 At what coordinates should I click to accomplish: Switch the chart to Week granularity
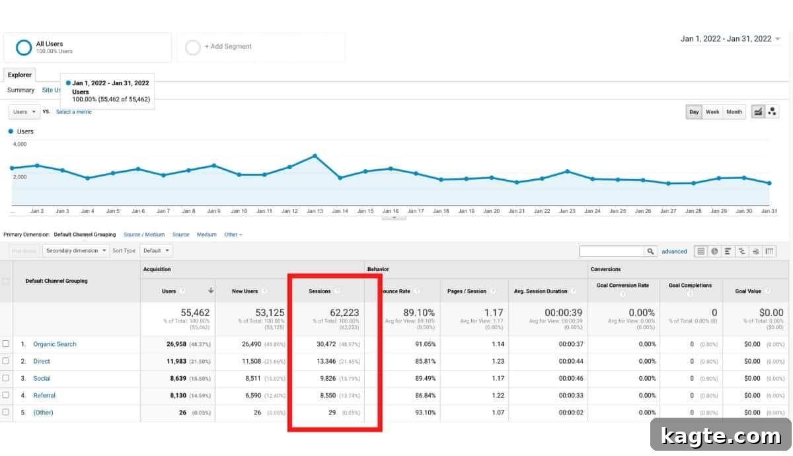(712, 112)
